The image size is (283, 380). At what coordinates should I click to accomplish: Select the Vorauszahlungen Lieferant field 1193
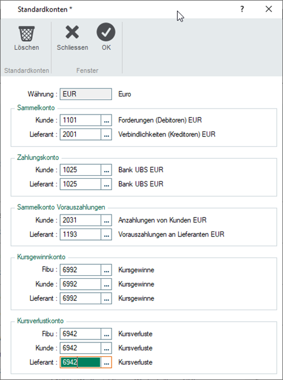pyautogui.click(x=81, y=235)
